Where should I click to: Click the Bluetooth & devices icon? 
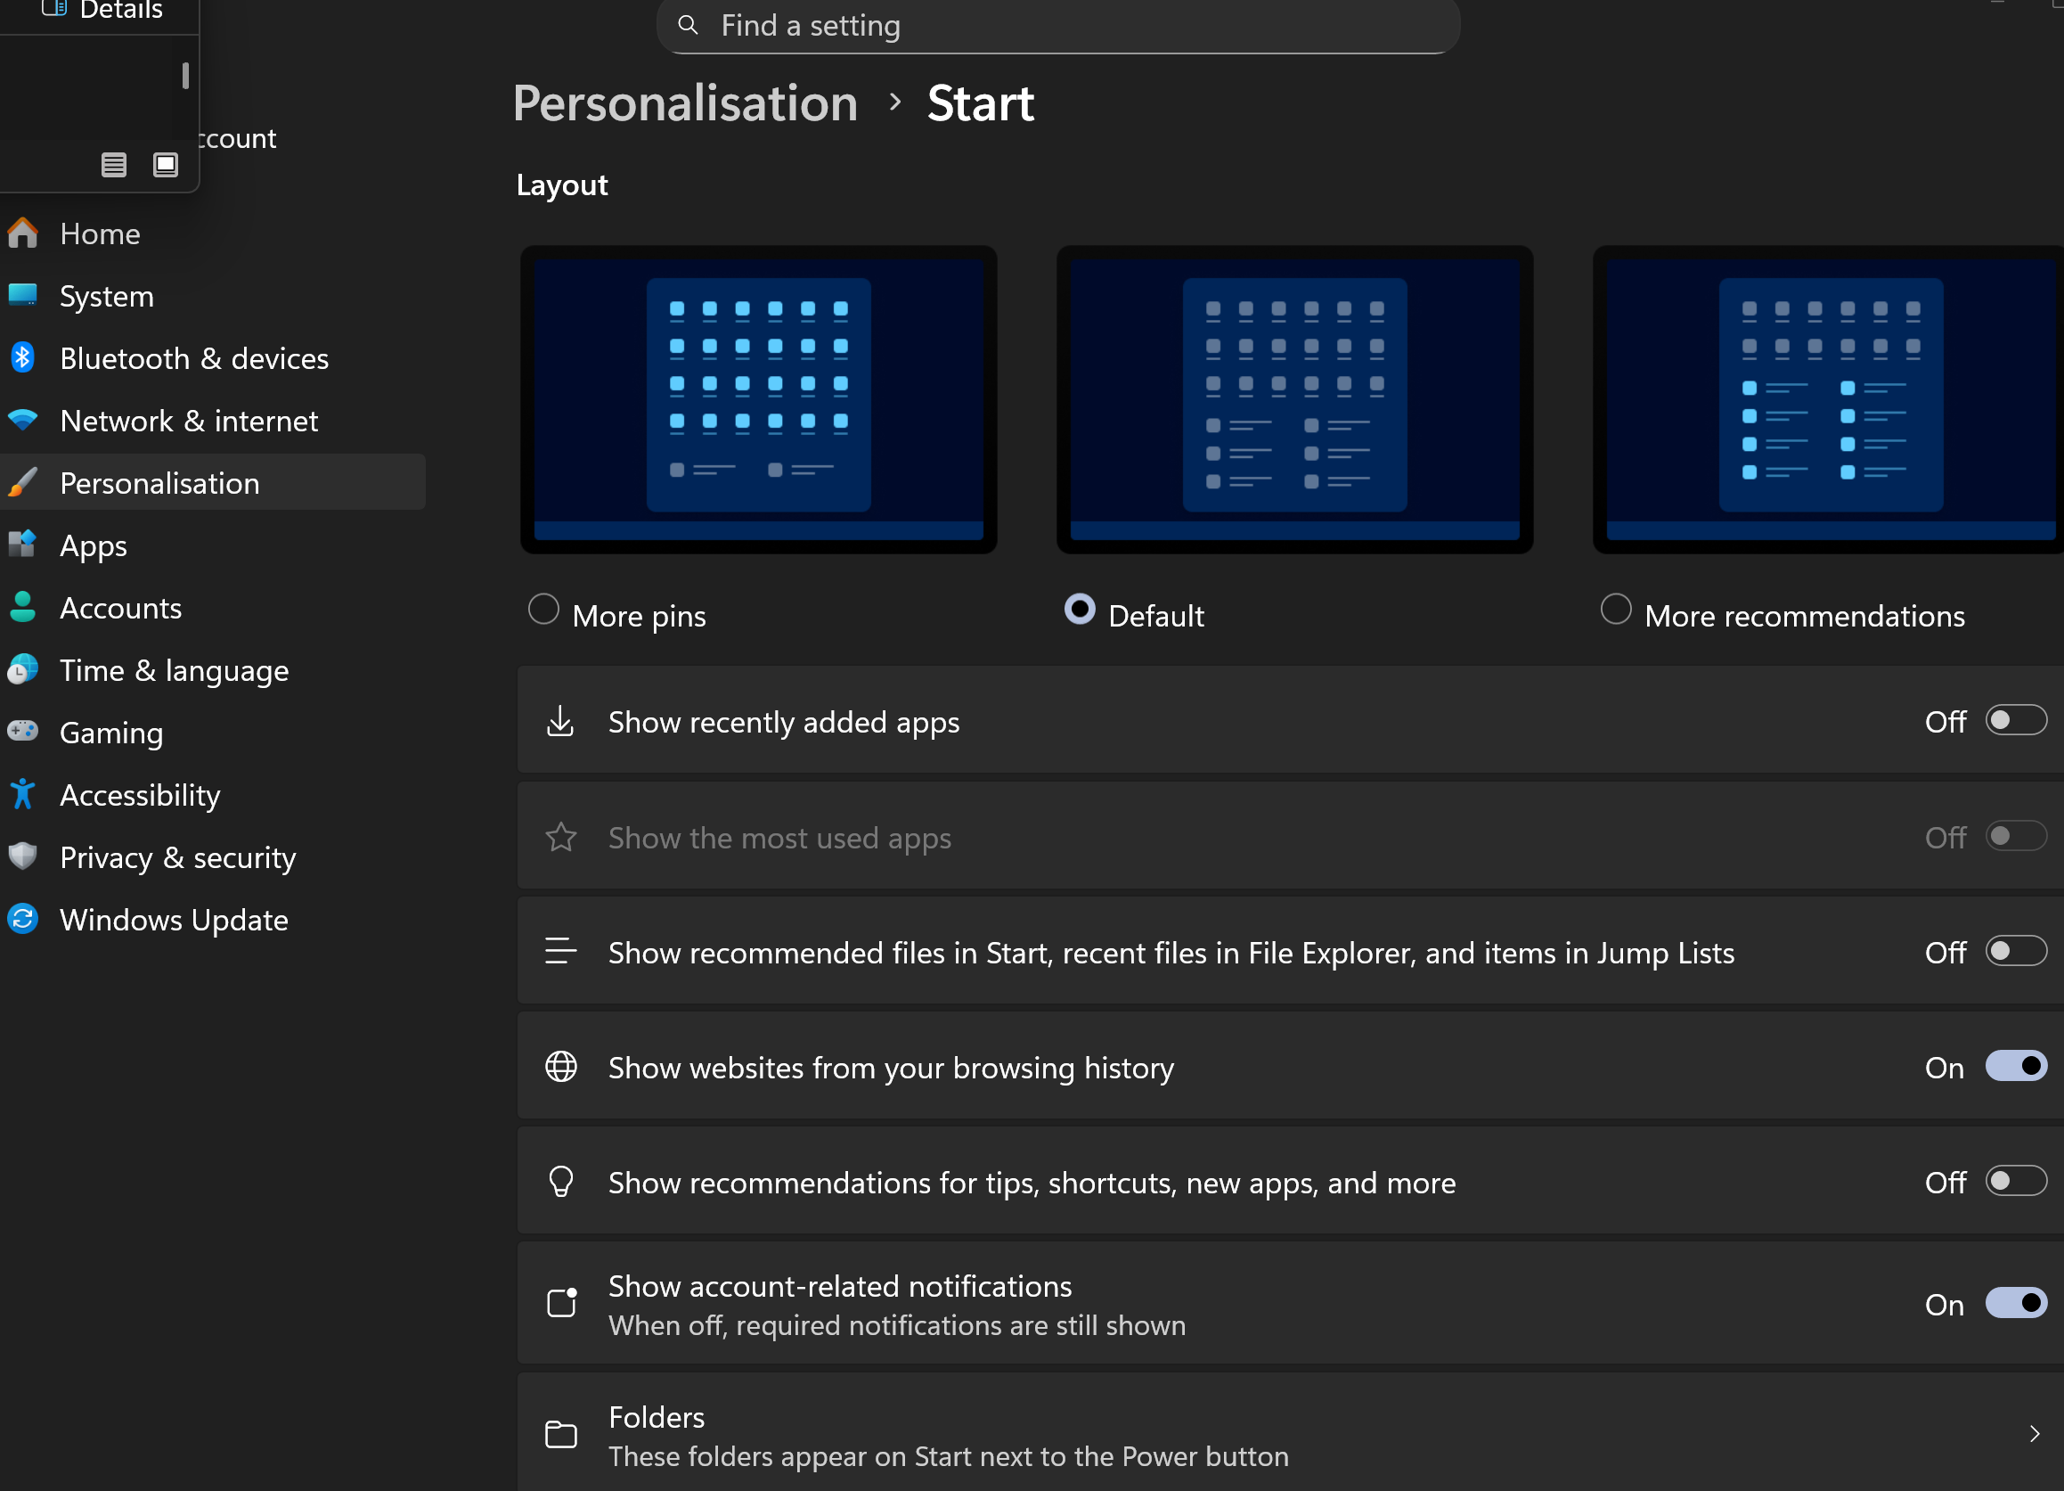click(23, 357)
